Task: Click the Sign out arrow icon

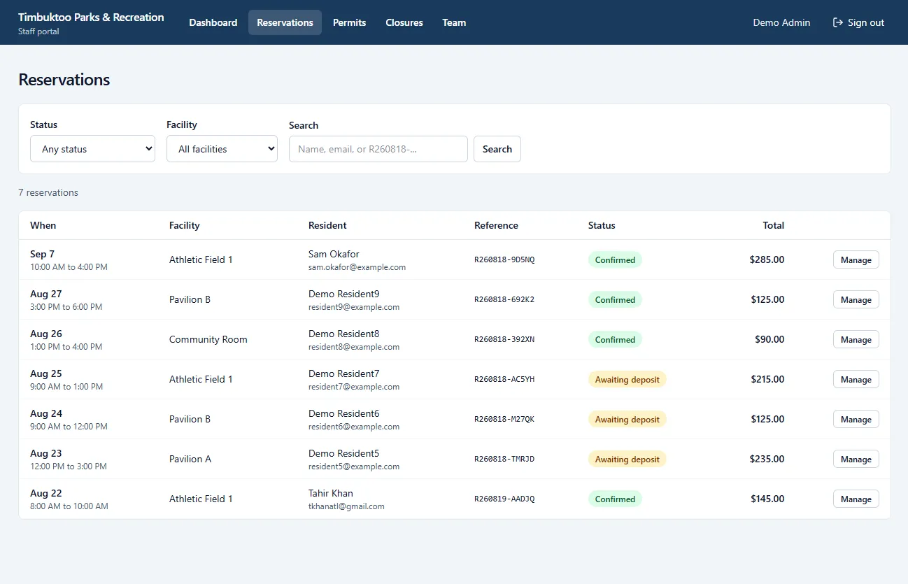Action: point(838,22)
